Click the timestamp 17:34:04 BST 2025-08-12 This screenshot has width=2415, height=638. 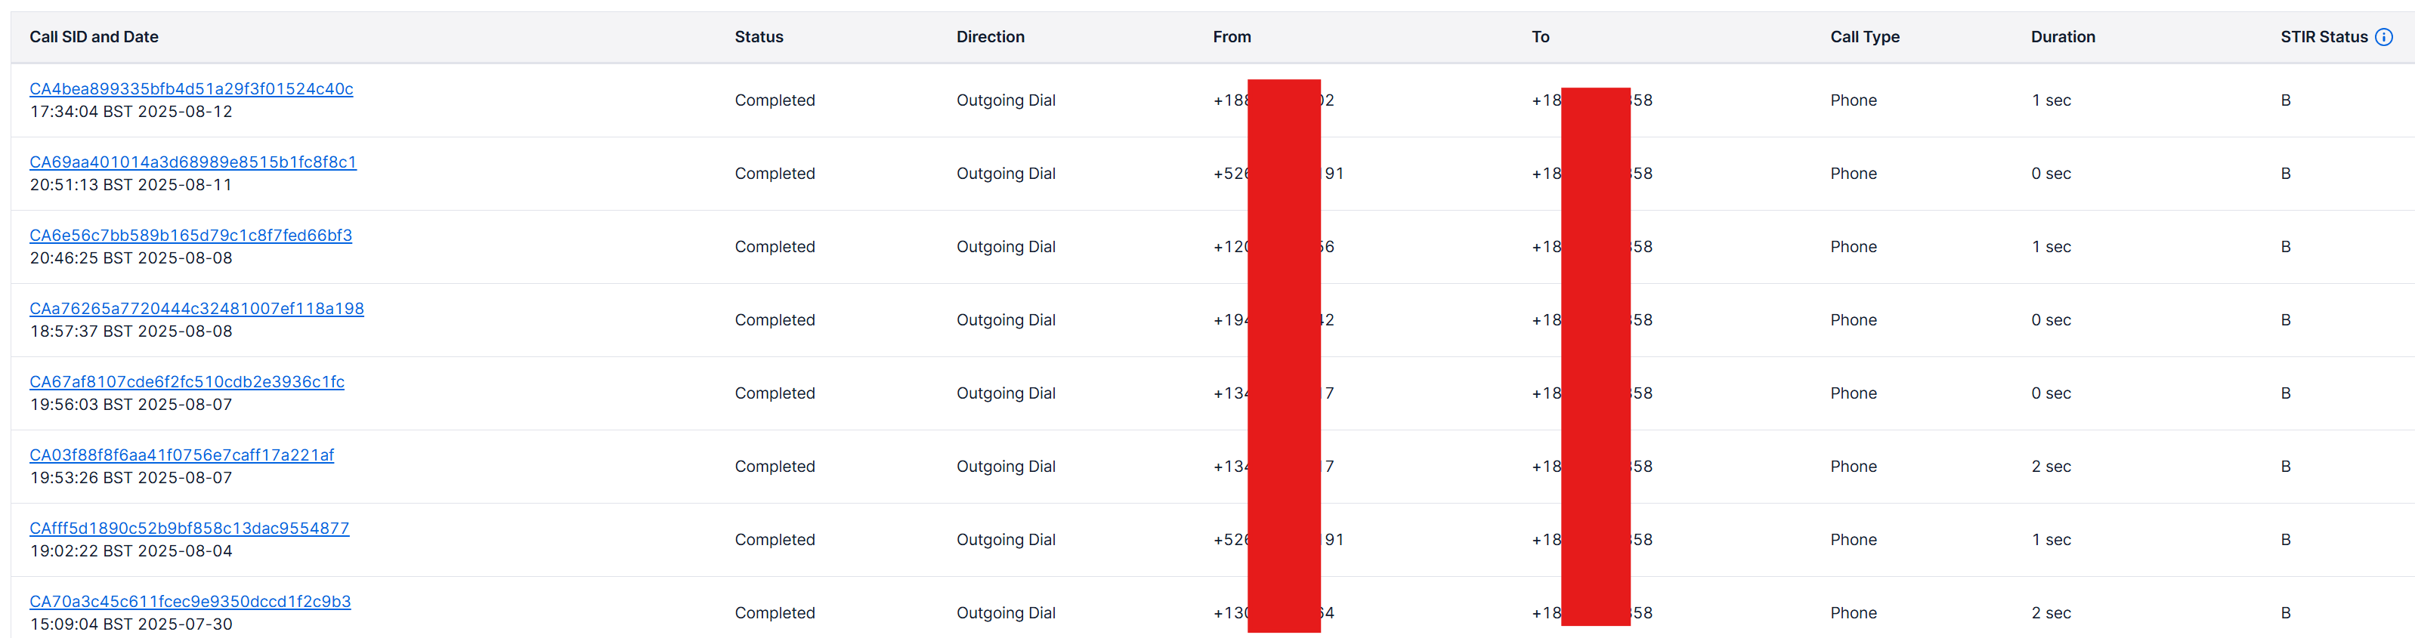(131, 112)
